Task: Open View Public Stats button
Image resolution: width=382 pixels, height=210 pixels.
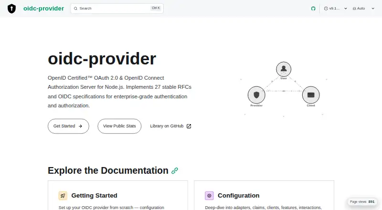Action: 119,126
